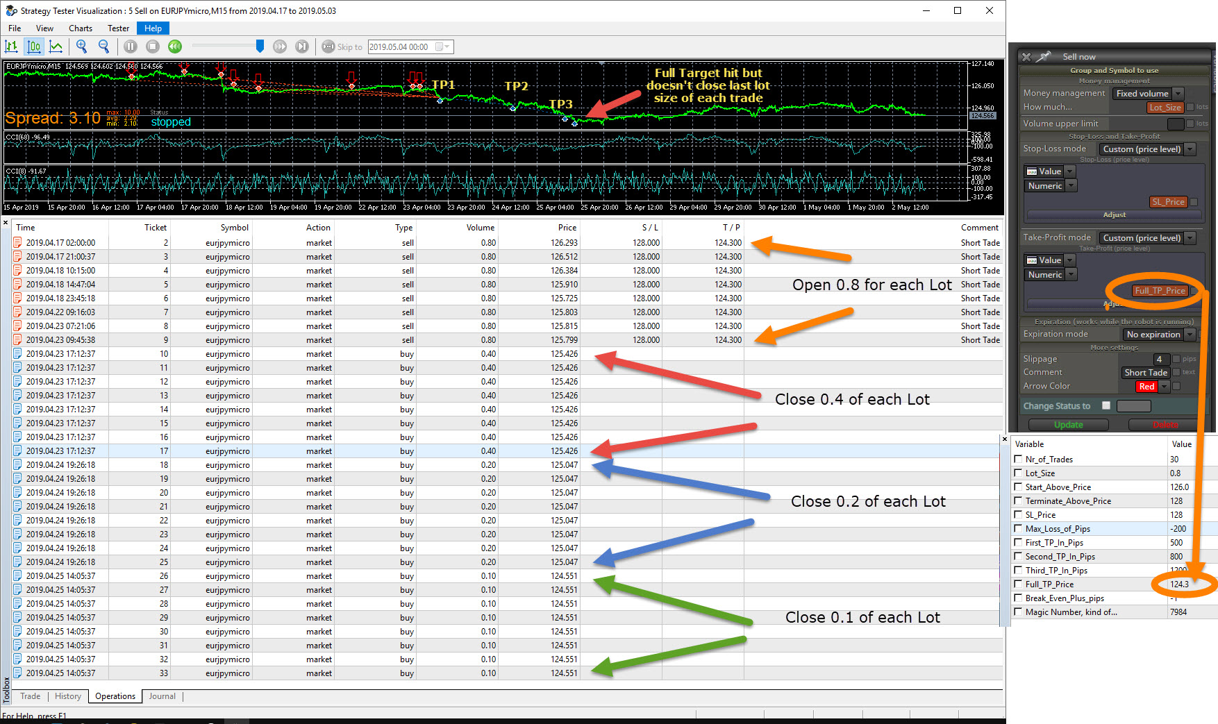Click the row icon for ticket 10
The width and height of the screenshot is (1218, 724).
pos(18,354)
